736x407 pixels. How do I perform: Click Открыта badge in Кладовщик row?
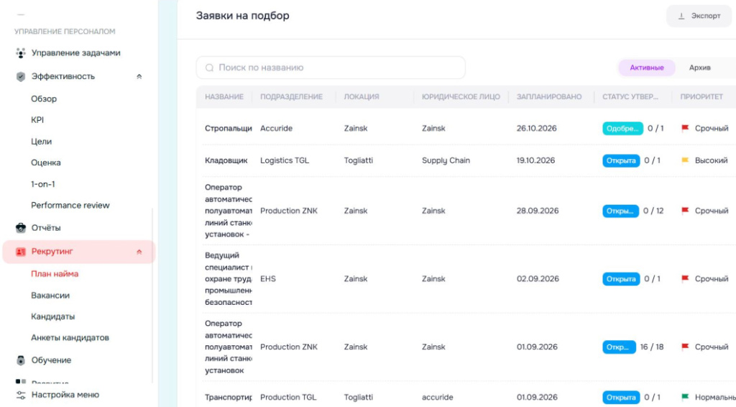click(x=621, y=160)
